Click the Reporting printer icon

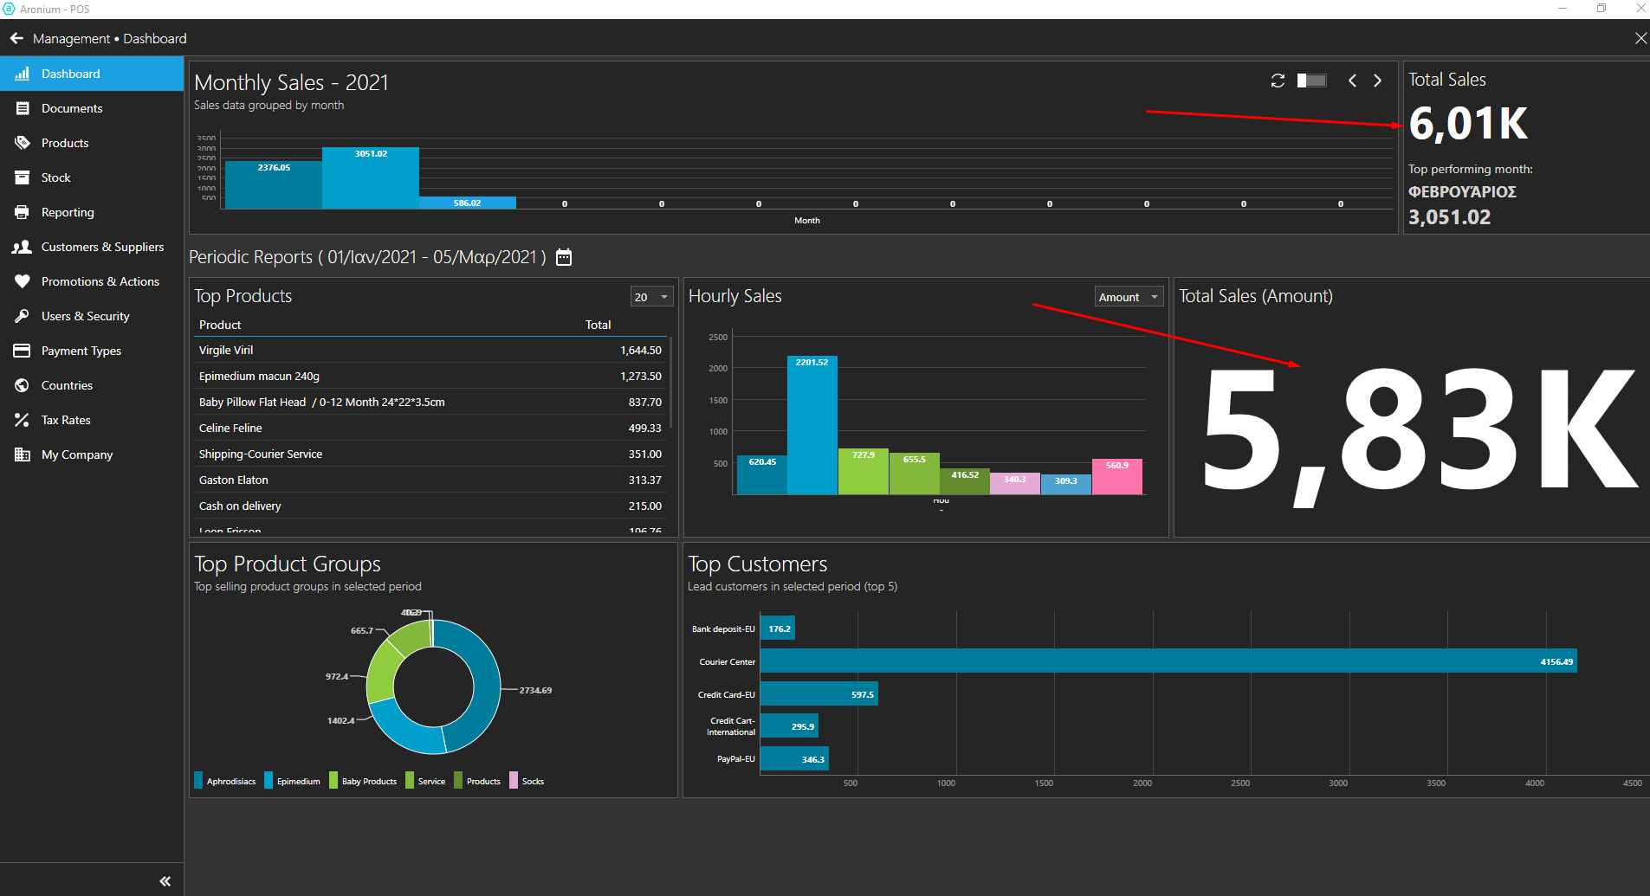[x=23, y=212]
